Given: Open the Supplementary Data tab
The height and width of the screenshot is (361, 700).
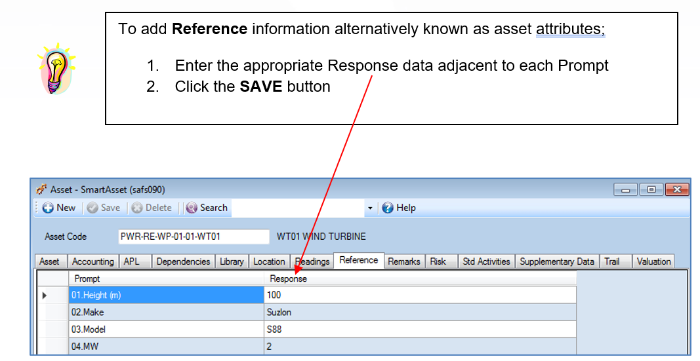Looking at the screenshot, I should point(557,261).
